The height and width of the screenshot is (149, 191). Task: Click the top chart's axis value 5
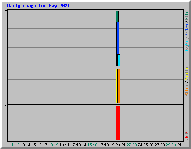coord(6,11)
